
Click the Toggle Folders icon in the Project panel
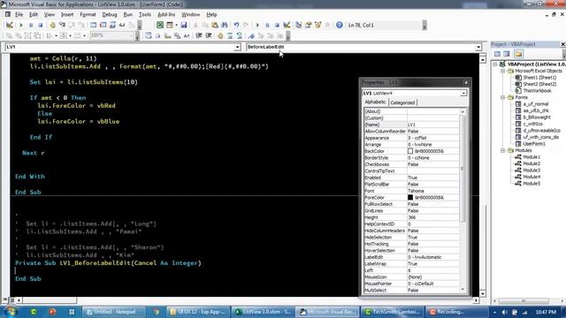[x=518, y=54]
